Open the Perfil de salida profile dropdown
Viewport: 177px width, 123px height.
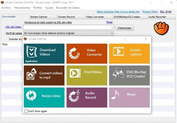pyautogui.click(x=69, y=33)
